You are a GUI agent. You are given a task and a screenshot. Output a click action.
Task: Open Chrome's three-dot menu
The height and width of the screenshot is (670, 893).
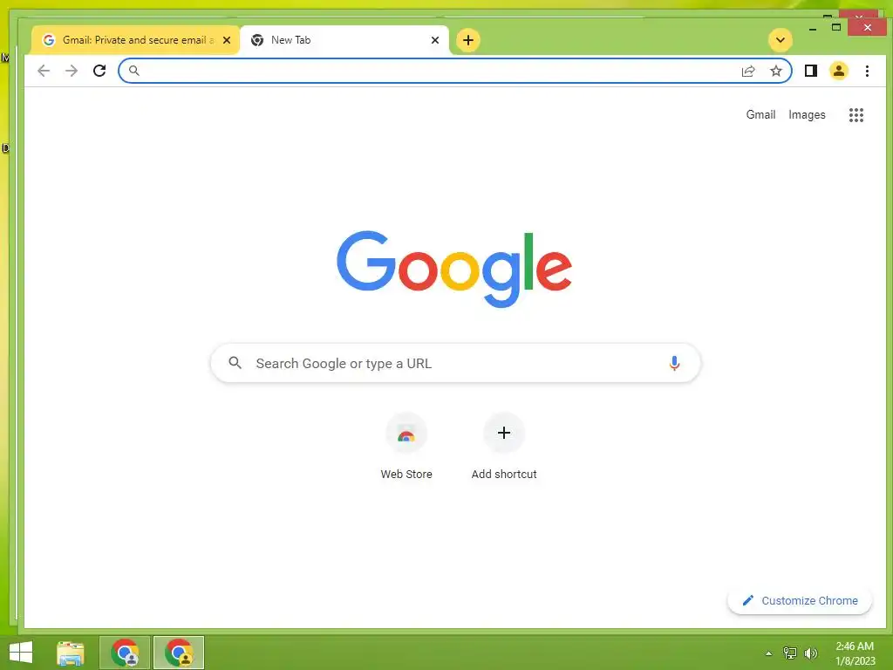pos(867,71)
